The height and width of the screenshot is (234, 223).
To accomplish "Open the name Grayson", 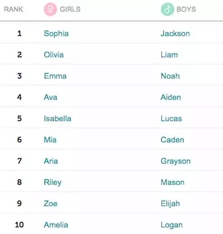I will [x=176, y=161].
